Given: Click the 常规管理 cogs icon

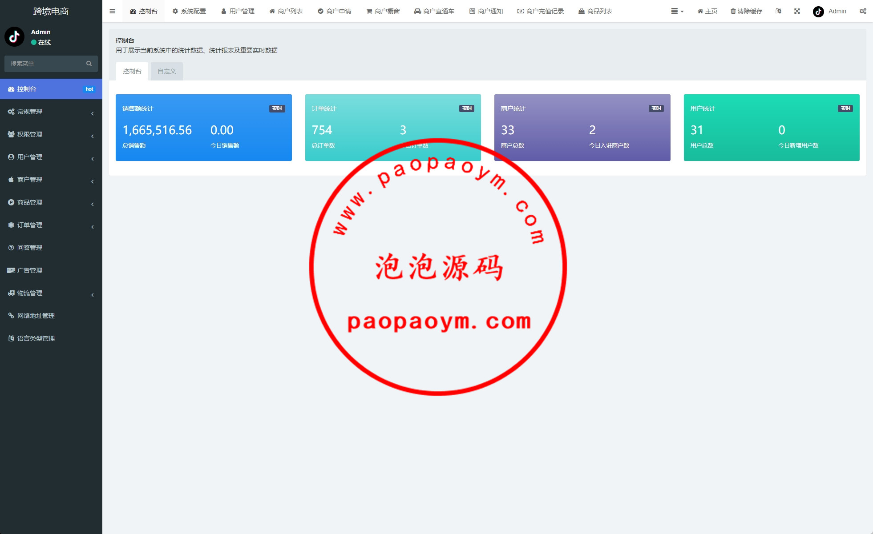Looking at the screenshot, I should coord(11,112).
